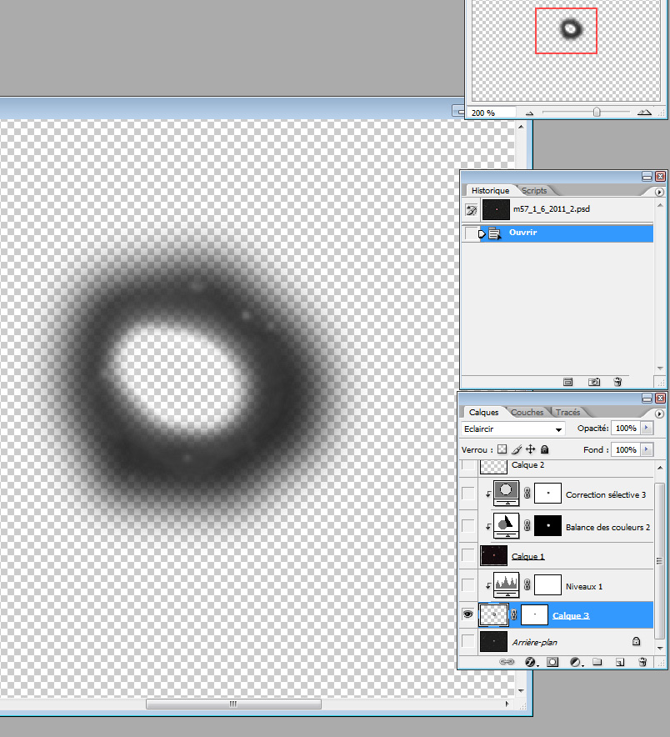Create a new adjustment layer via the half-circle icon

(576, 662)
